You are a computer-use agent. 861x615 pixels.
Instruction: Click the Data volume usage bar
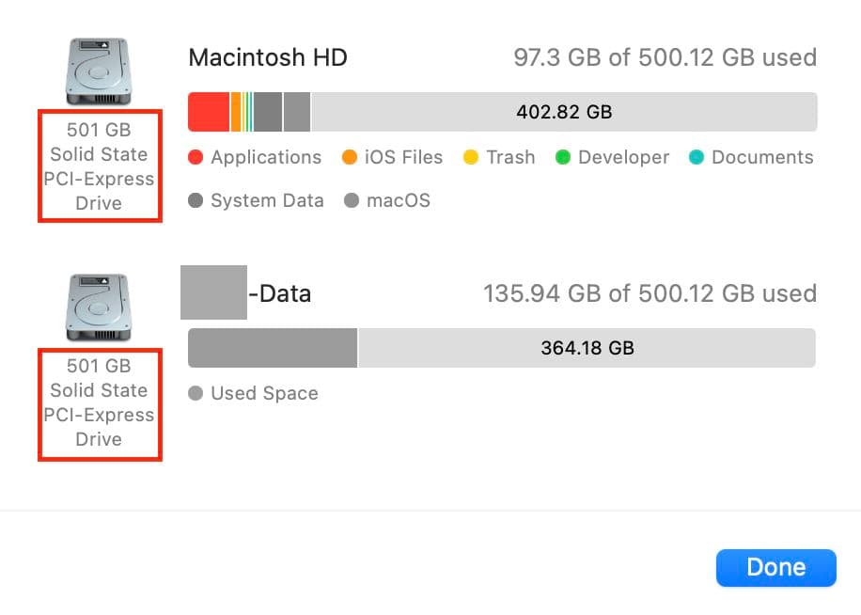point(273,347)
